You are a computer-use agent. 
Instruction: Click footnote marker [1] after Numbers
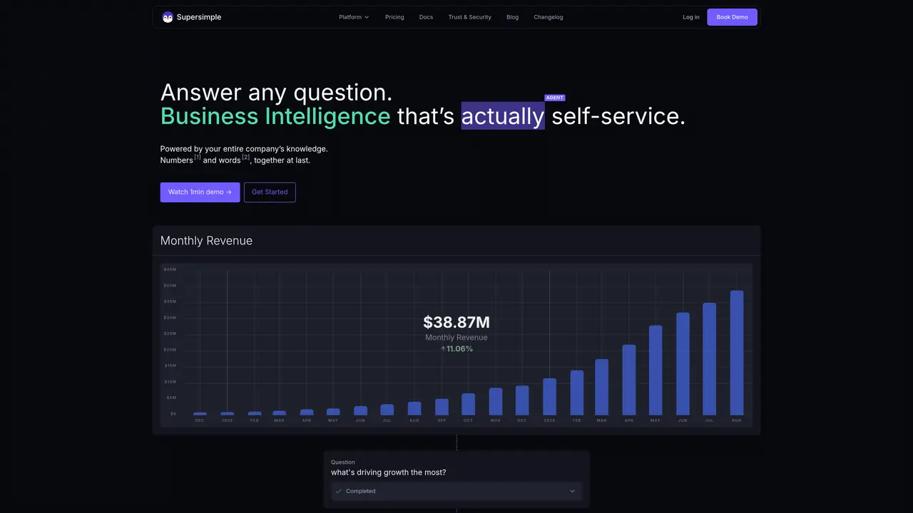pos(198,157)
